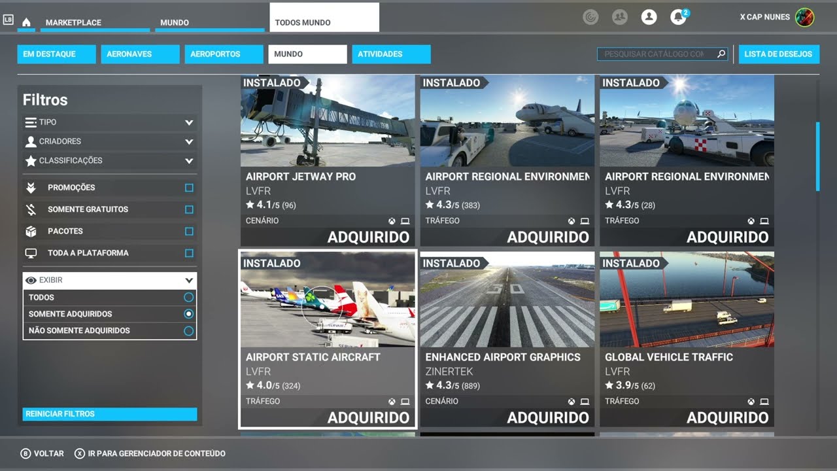Open Enhanced Airport Graphics runway thumbnail
This screenshot has width=837, height=471.
pyautogui.click(x=507, y=301)
